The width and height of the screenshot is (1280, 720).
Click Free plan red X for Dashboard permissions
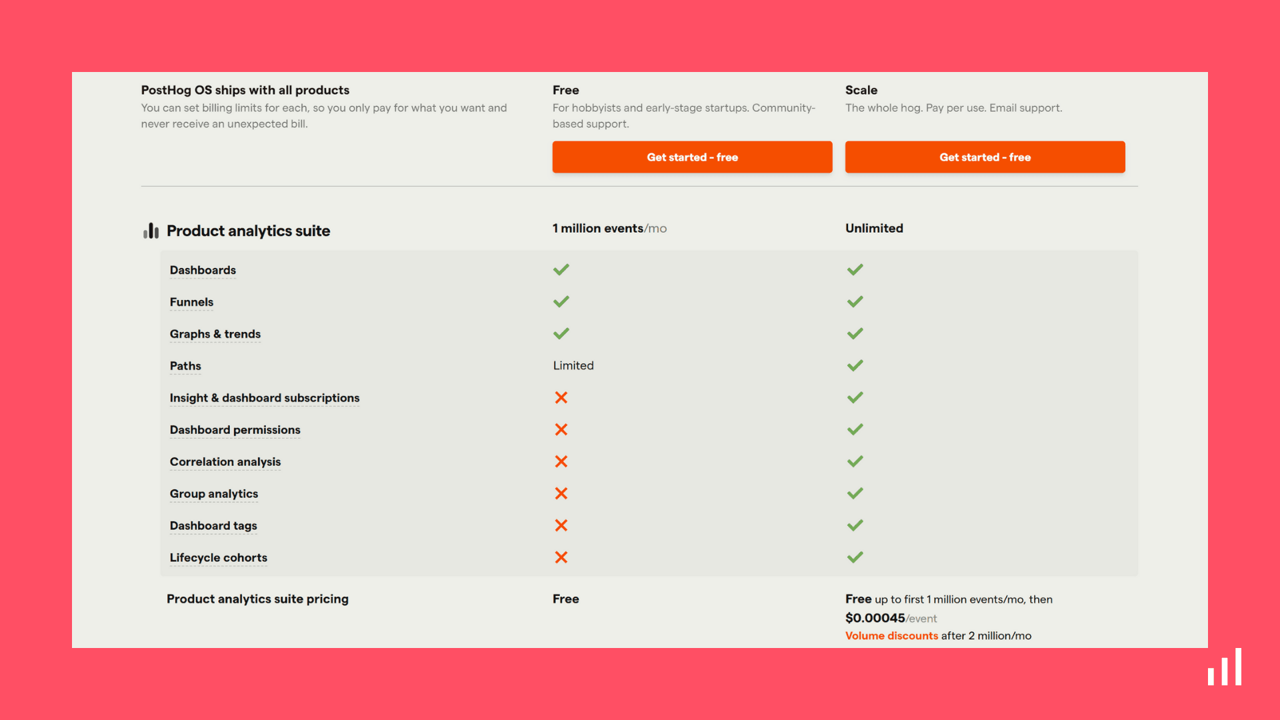[561, 429]
